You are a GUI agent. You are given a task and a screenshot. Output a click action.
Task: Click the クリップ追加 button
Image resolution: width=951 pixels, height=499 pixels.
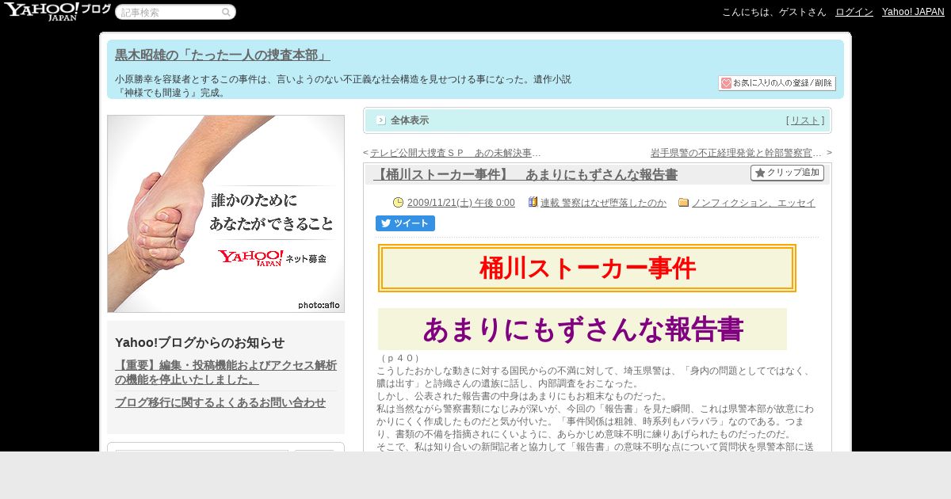(x=787, y=173)
